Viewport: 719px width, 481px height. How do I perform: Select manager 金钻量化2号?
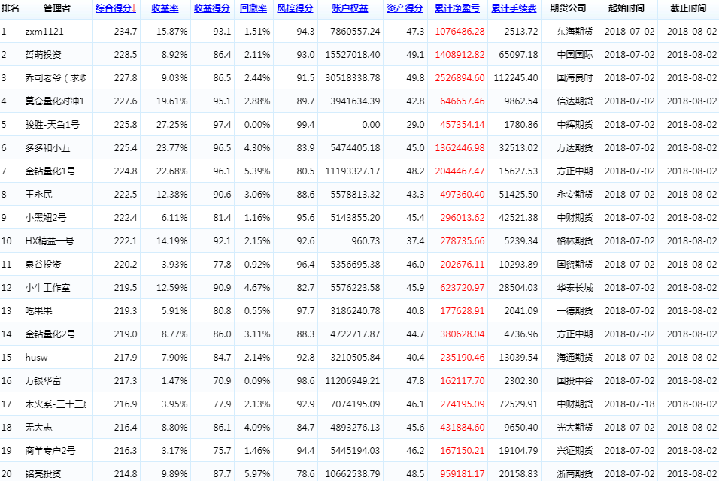(x=50, y=334)
